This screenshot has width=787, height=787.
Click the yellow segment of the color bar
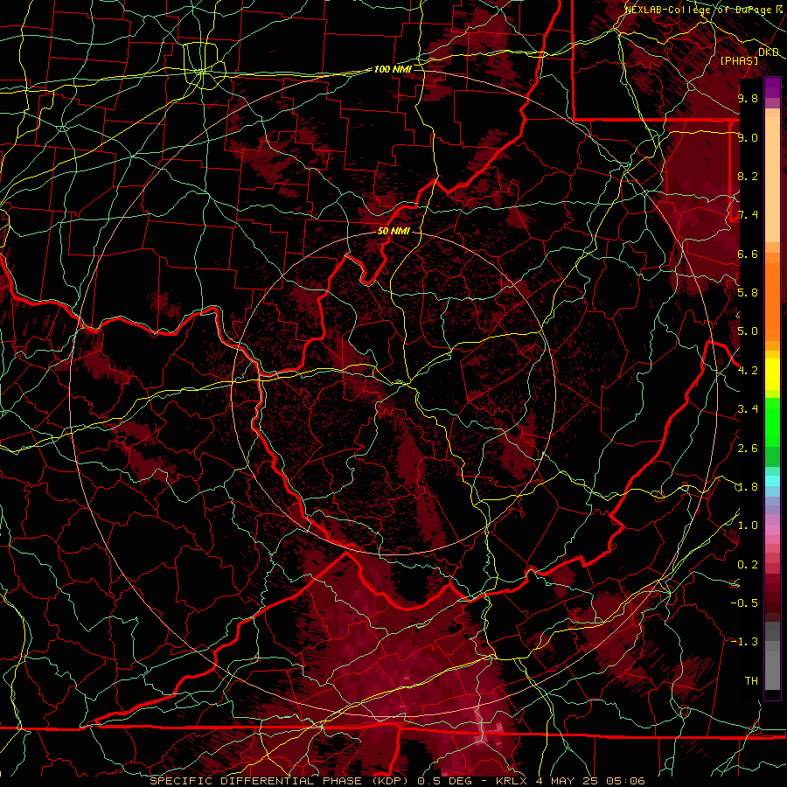772,374
